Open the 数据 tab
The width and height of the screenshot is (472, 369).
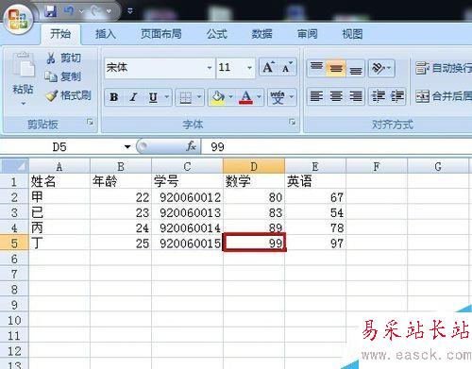(261, 34)
